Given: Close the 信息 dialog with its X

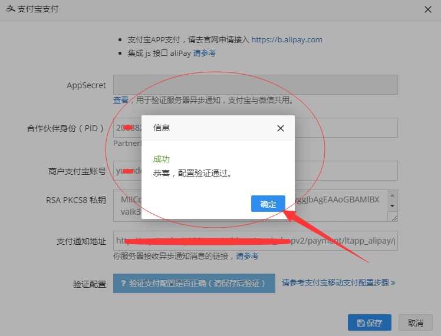Looking at the screenshot, I should click(x=281, y=128).
